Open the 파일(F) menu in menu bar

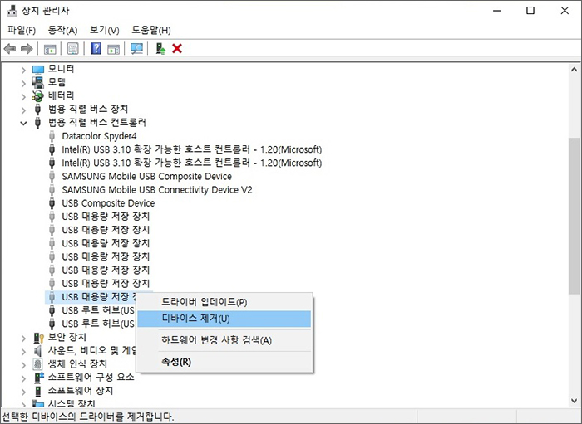[x=22, y=31]
